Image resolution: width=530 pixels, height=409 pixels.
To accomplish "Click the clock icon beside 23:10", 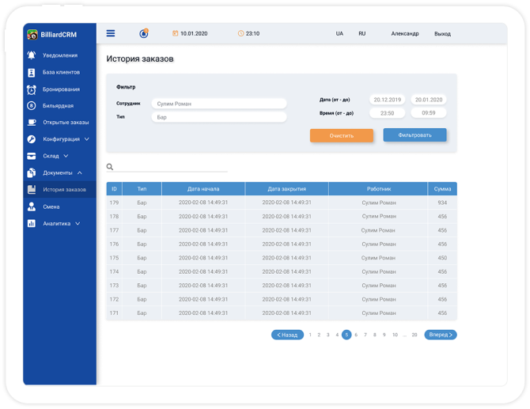I will pyautogui.click(x=240, y=34).
